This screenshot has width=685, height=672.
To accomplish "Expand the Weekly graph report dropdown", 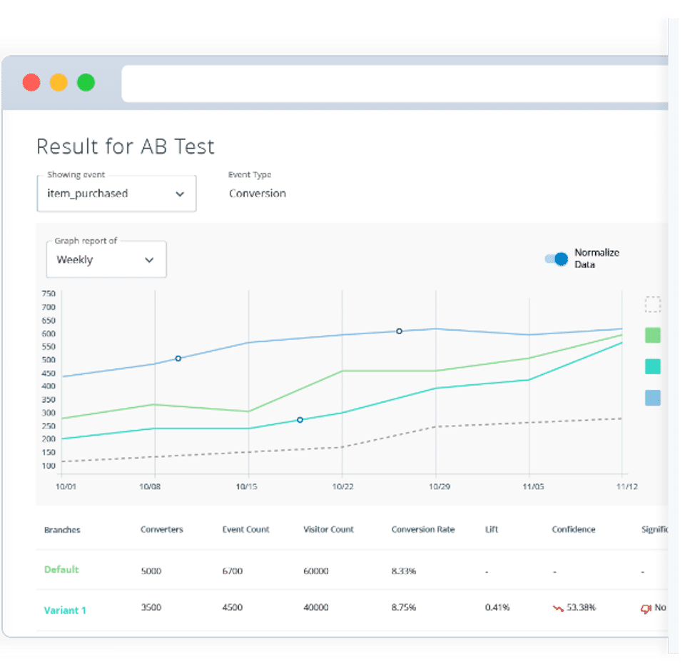I will click(x=106, y=259).
